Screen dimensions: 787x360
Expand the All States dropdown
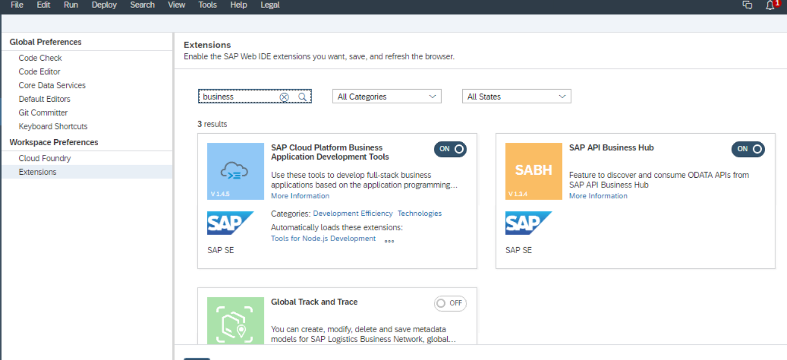pyautogui.click(x=516, y=97)
